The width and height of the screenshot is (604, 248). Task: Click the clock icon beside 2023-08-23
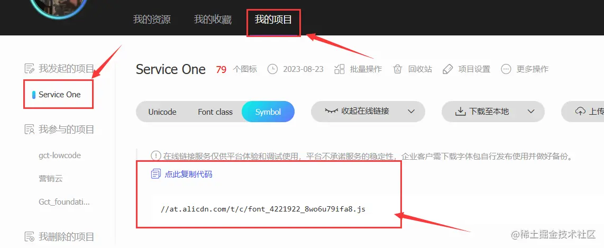click(x=272, y=69)
